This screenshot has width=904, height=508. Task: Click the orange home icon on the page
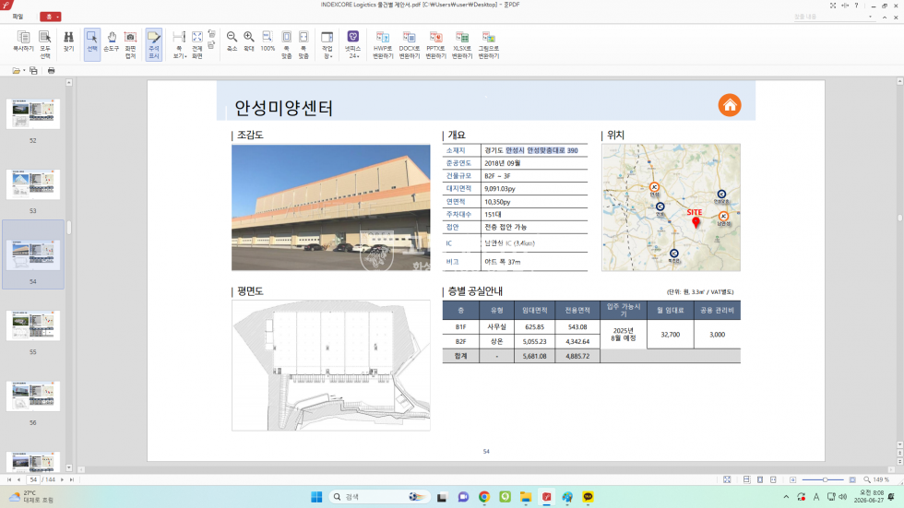730,105
